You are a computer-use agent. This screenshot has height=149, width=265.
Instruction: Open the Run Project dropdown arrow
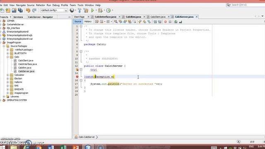pos(96,10)
